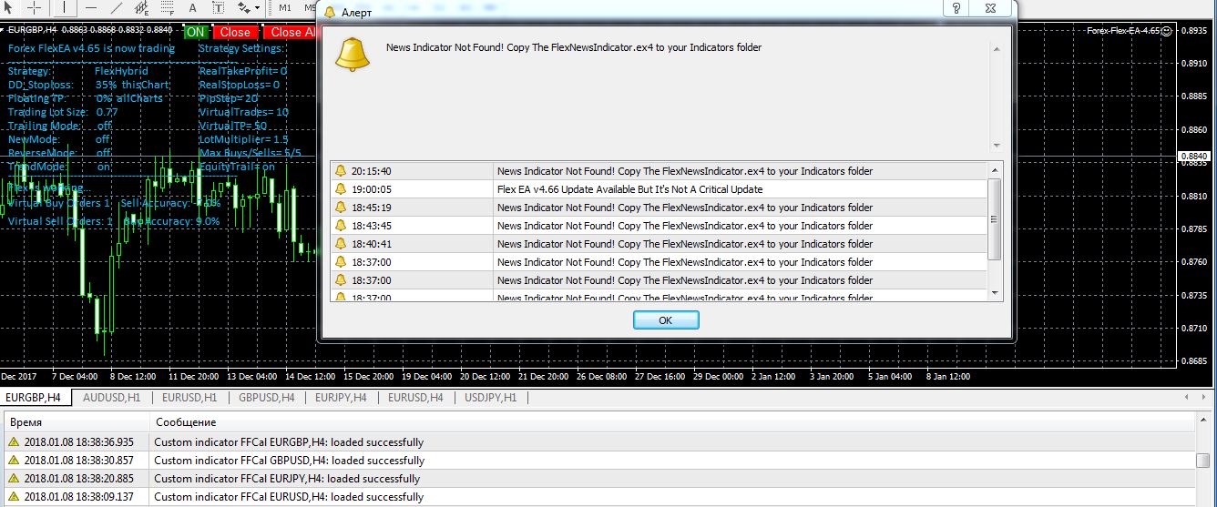Click warning icon of 18:38:36.935 log entry
The image size is (1217, 507).
tap(14, 442)
